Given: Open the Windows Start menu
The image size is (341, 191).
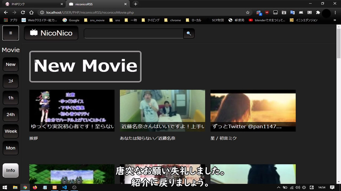Looking at the screenshot, I should (x=5, y=187).
